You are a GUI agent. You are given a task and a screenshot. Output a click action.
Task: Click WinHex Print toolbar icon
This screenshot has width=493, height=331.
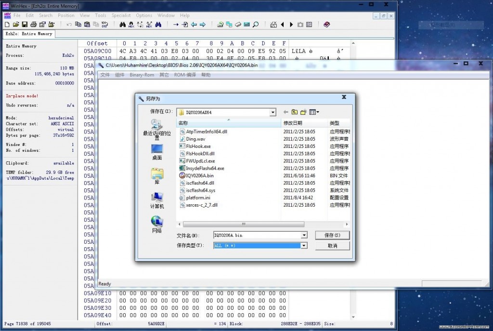click(33, 24)
